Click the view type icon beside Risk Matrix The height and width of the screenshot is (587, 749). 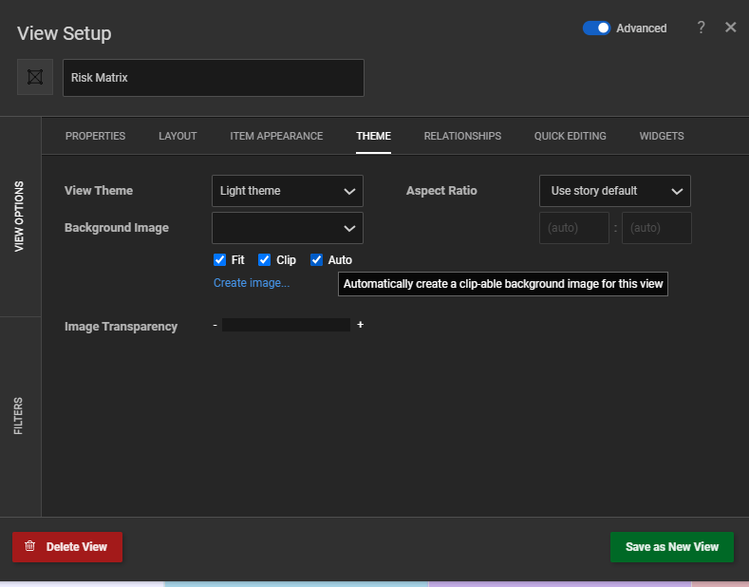(35, 77)
